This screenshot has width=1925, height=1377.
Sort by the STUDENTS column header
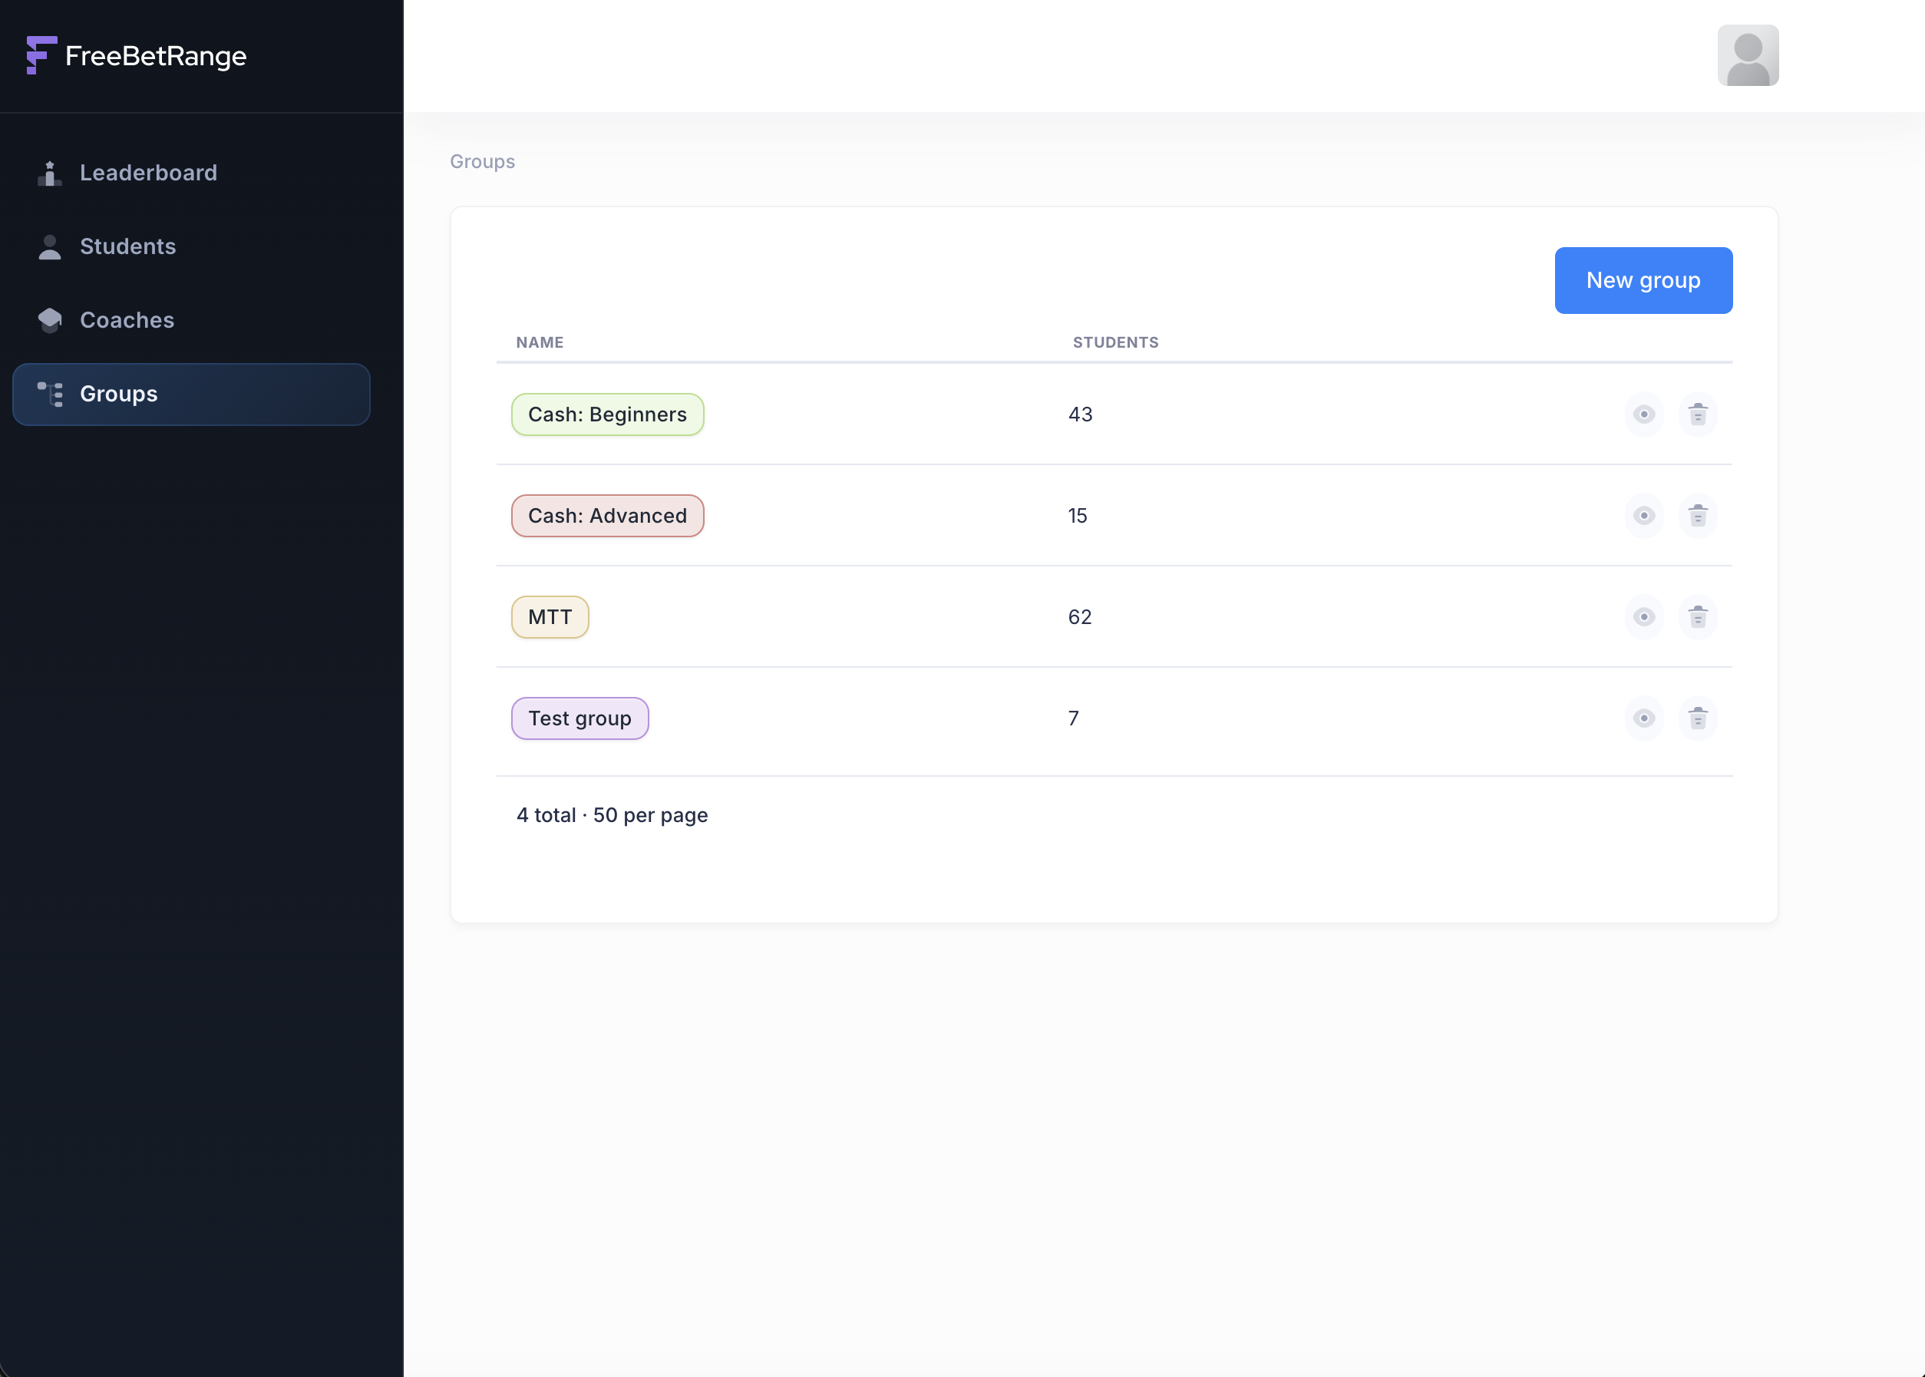point(1114,342)
